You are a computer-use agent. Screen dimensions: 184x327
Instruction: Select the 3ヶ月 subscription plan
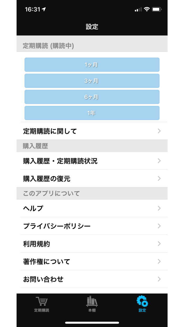click(92, 81)
